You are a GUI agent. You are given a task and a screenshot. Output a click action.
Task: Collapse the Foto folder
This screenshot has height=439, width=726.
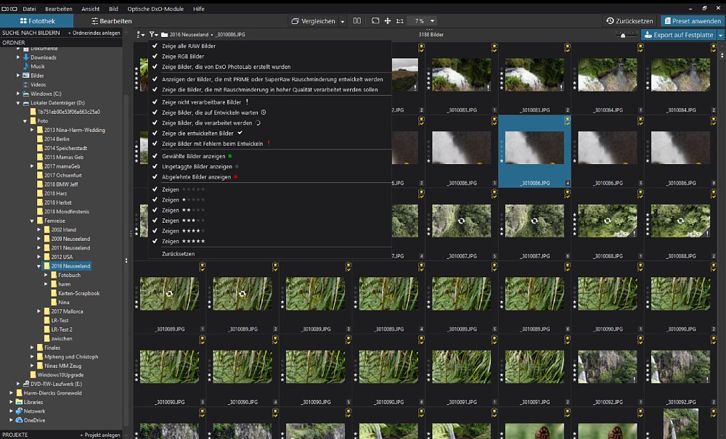[25, 121]
